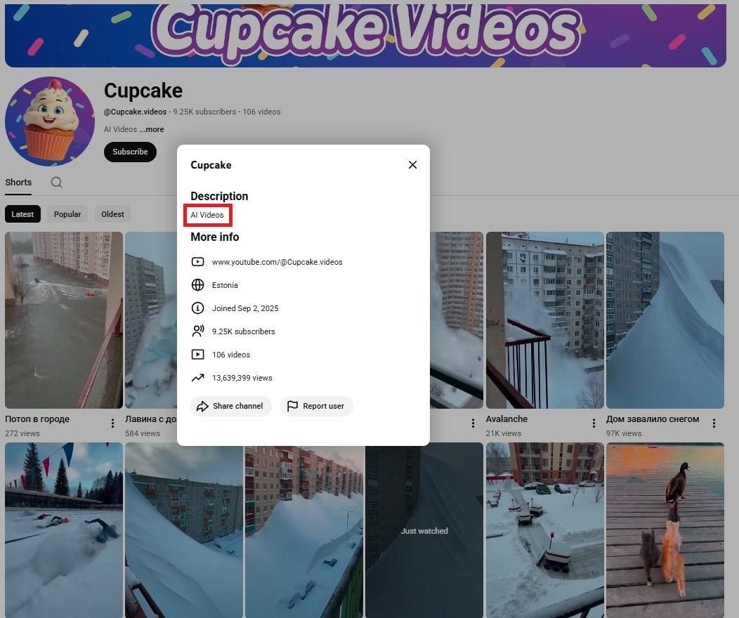Open the Shorts tab
This screenshot has height=618, width=739.
tap(18, 183)
